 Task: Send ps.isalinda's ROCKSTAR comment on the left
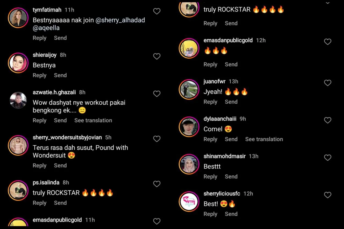tap(60, 203)
